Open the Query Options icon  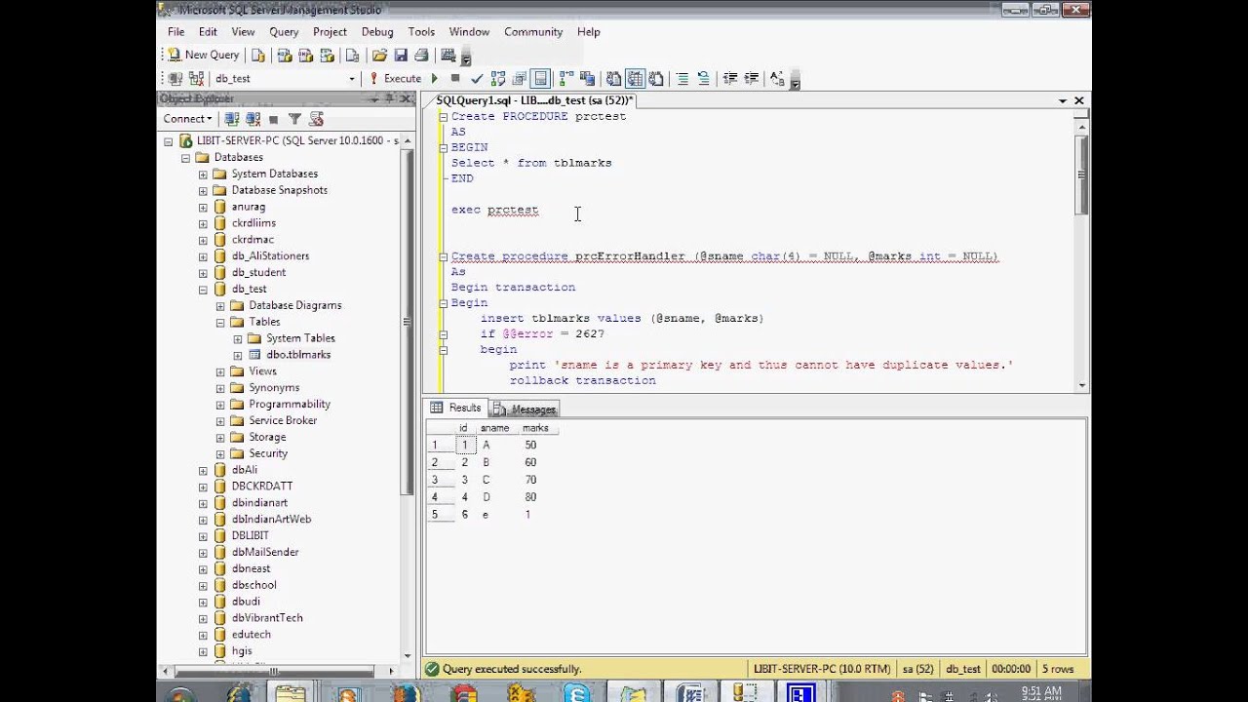(520, 78)
